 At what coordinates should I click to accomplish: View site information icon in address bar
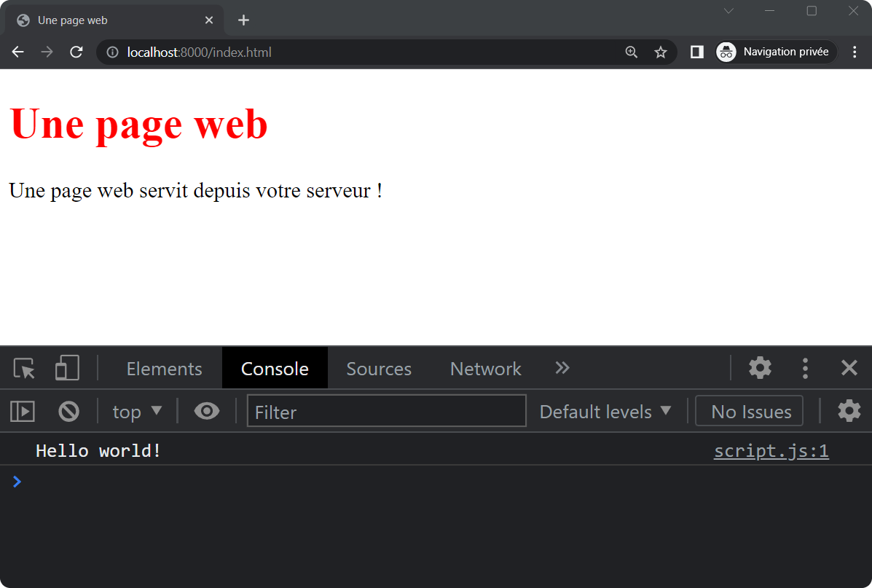(112, 52)
